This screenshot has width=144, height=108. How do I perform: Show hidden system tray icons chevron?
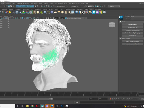139,106
